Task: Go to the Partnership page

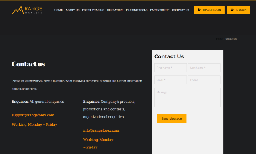Action: coord(160,10)
